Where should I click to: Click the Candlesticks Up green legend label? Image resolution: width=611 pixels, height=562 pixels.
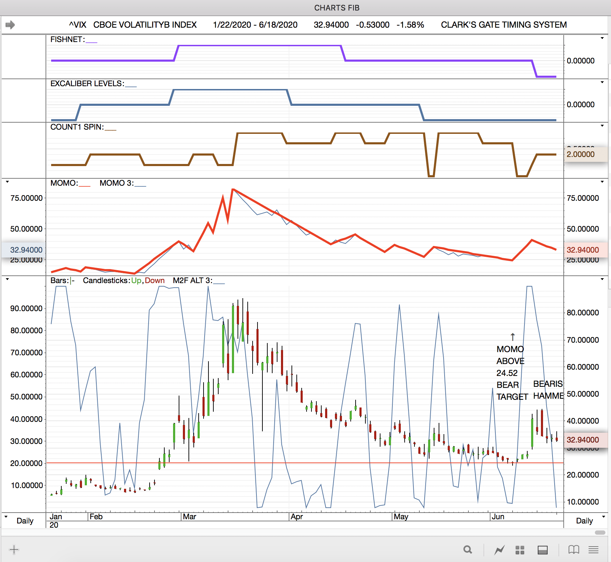coord(136,280)
